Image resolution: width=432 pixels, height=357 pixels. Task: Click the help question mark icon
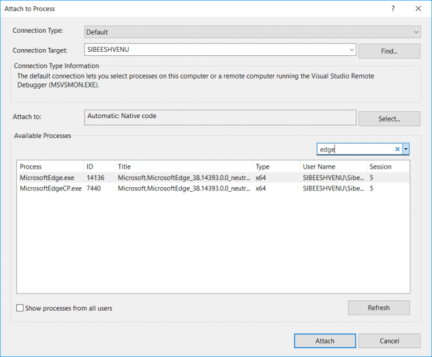tap(392, 9)
